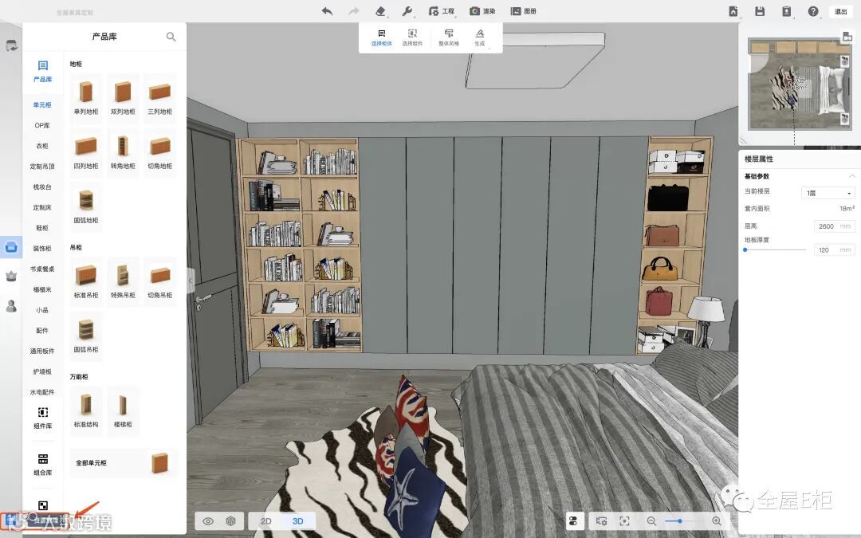Choose the 四列地柜 floor cabinet
Image resolution: width=861 pixels, height=538 pixels.
coord(86,152)
